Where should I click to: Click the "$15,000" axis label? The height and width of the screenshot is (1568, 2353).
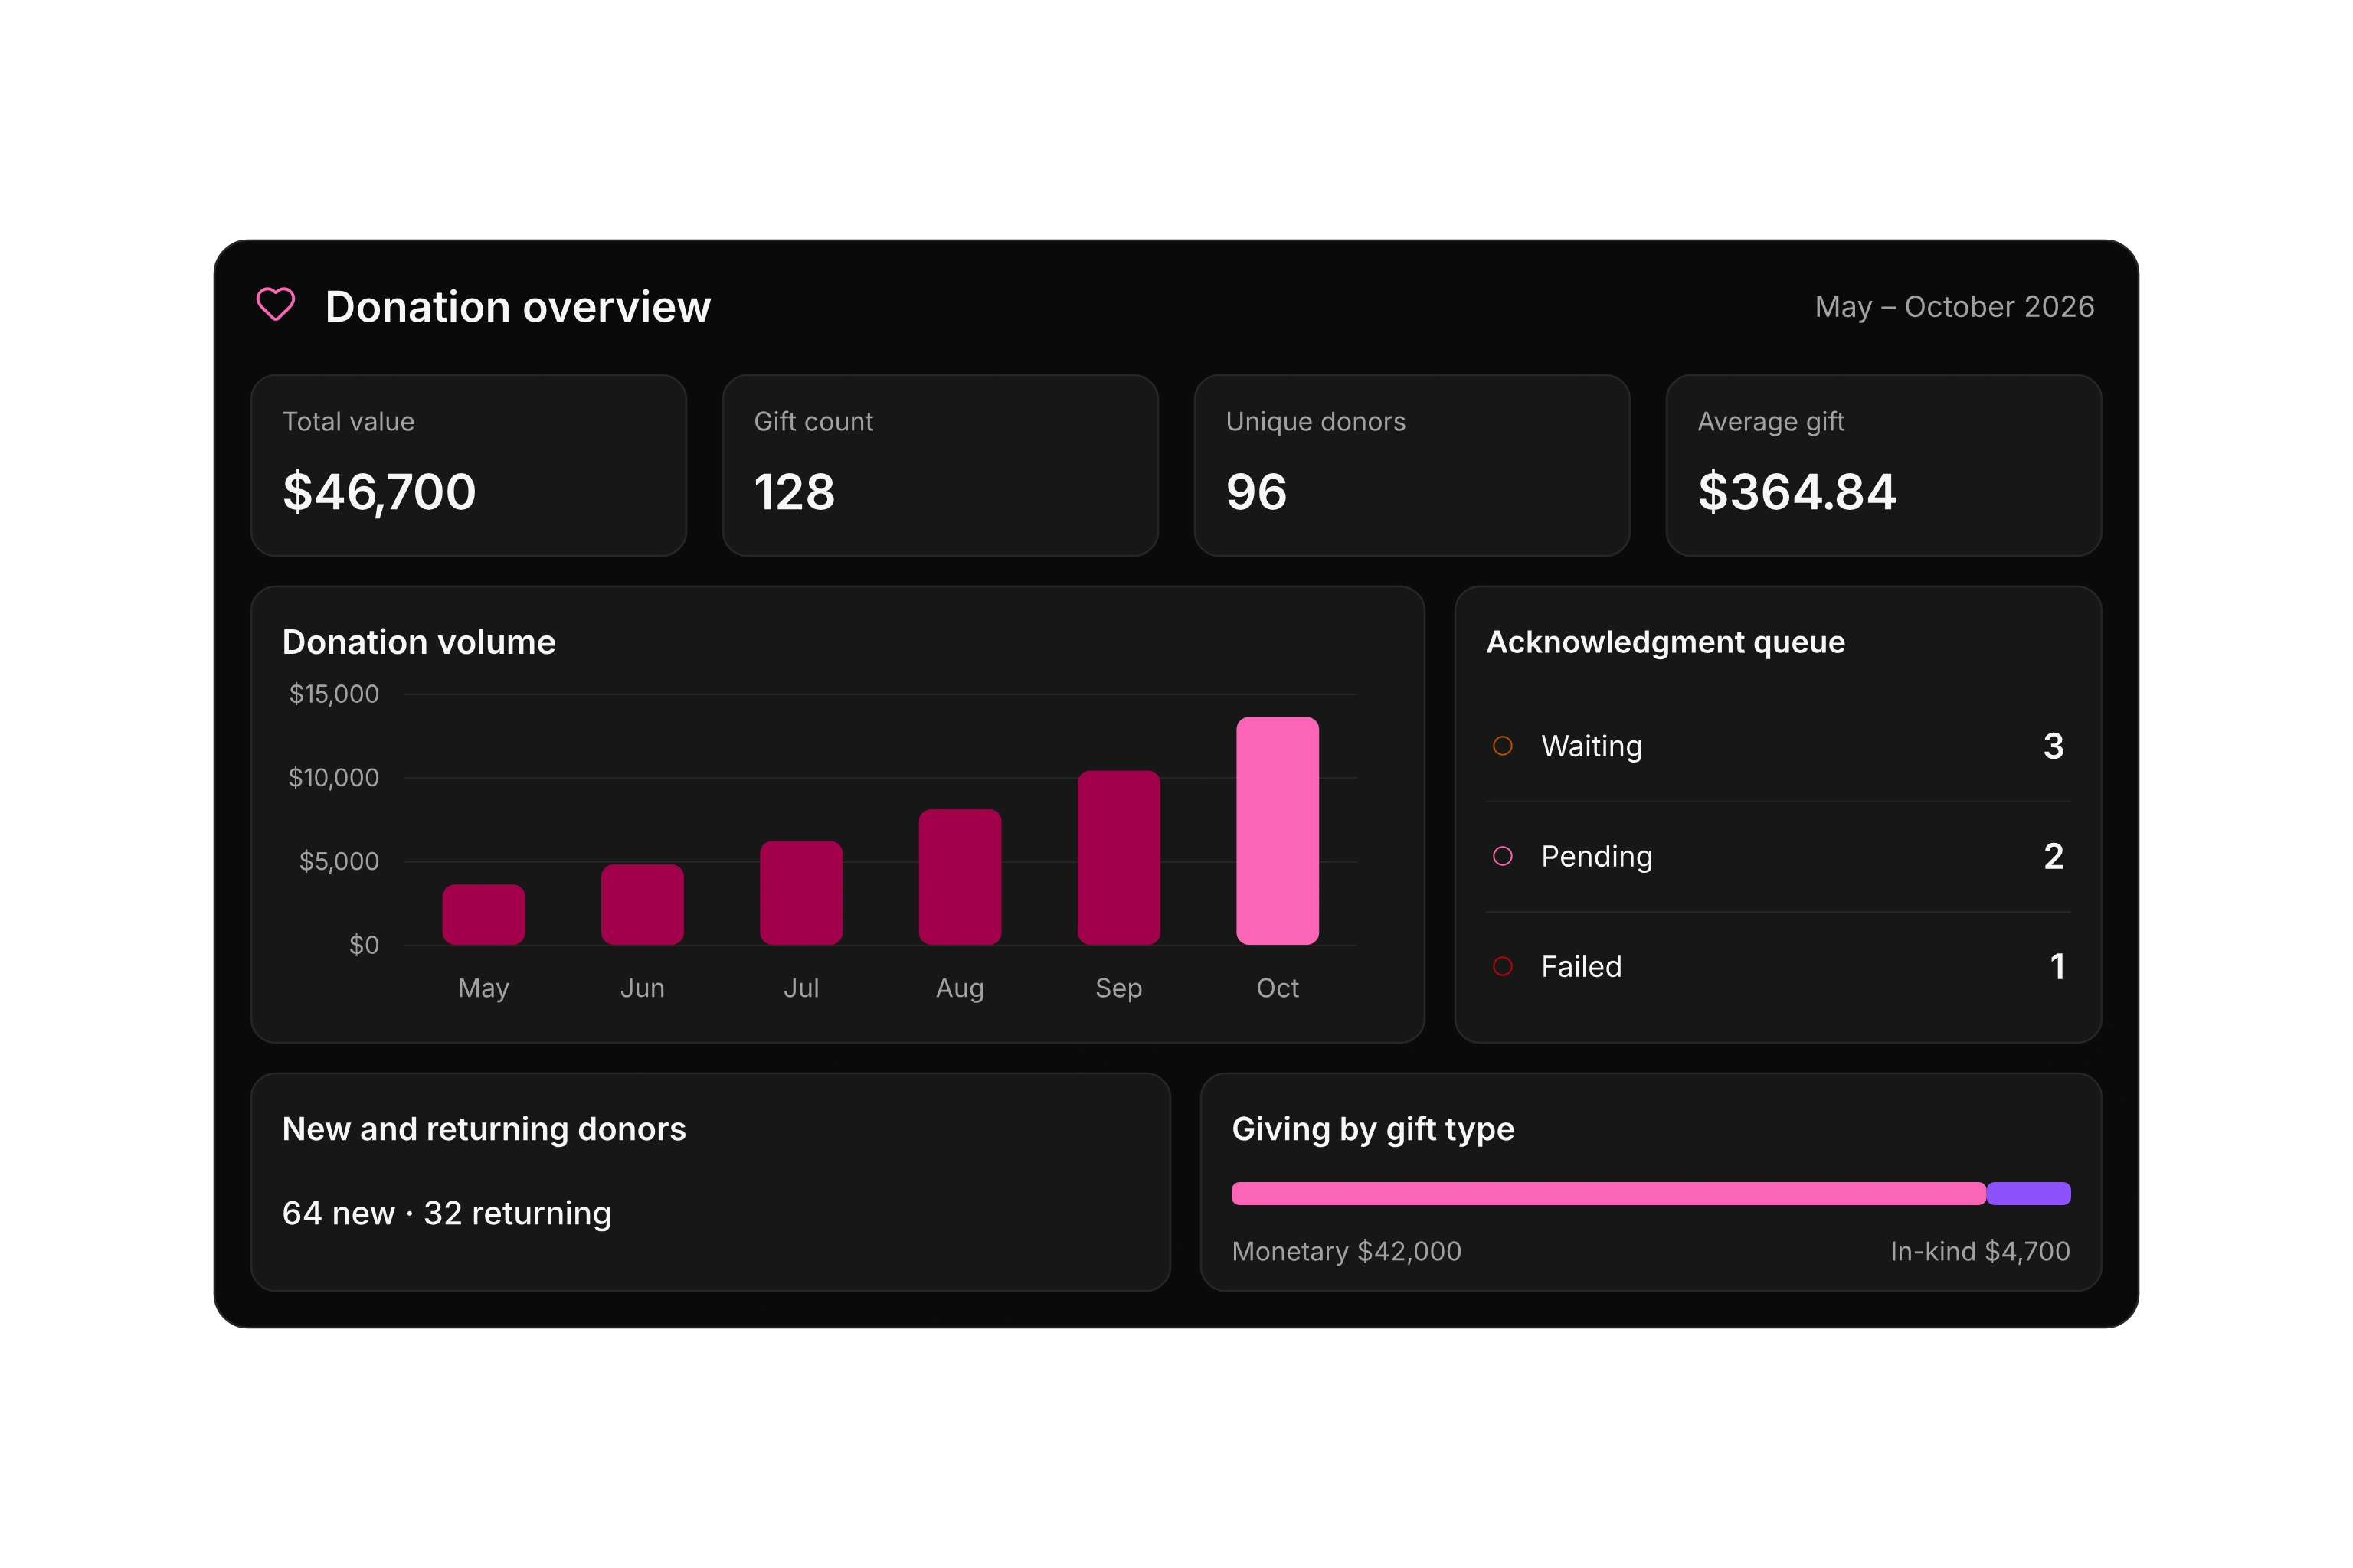[x=334, y=694]
